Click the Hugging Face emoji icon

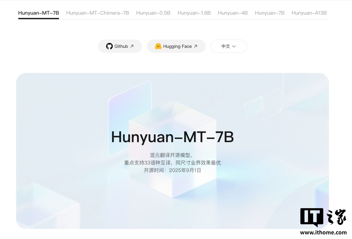158,46
